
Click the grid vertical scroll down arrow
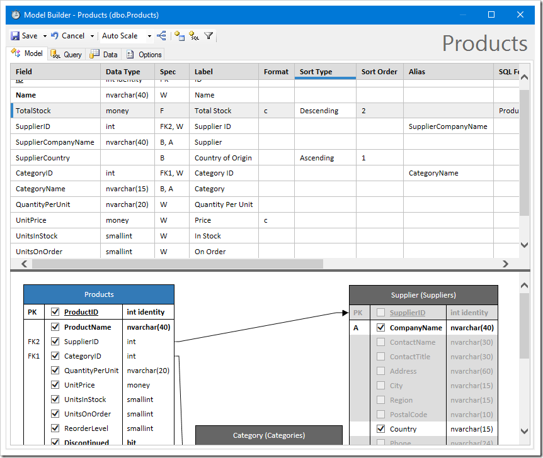point(524,245)
